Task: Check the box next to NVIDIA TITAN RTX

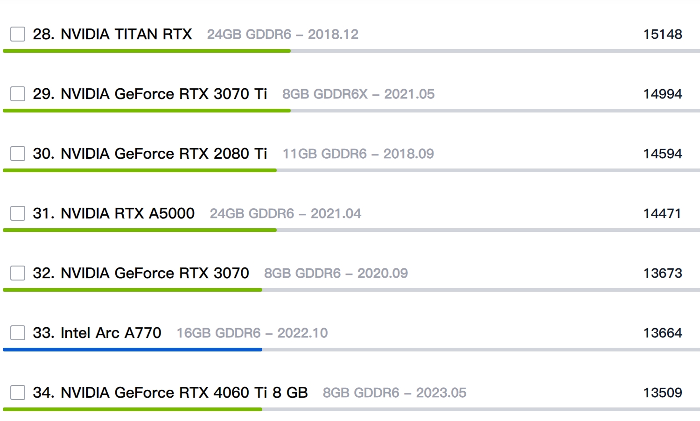Action: 17,34
